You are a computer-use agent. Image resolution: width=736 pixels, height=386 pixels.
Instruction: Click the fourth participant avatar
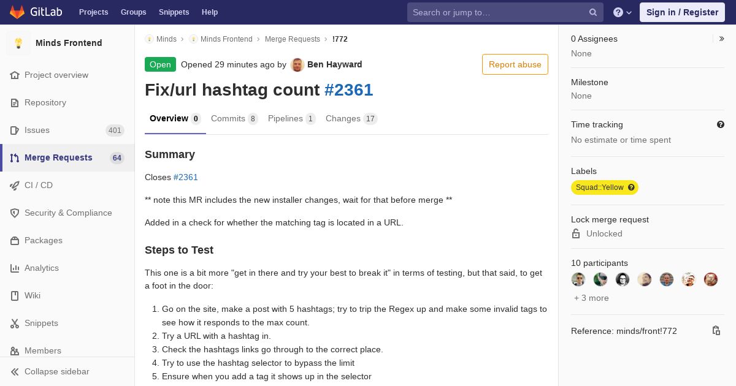(x=645, y=279)
